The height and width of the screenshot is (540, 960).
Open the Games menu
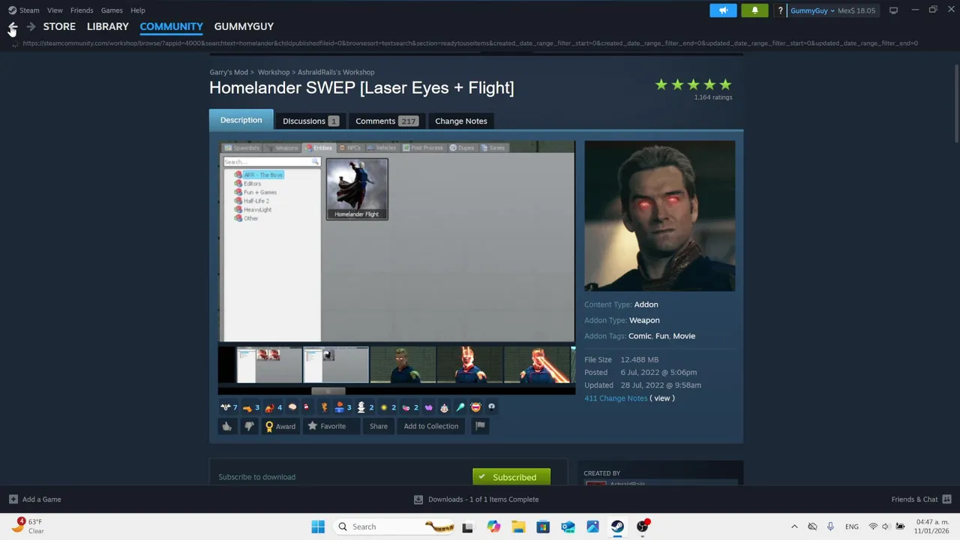tap(112, 10)
